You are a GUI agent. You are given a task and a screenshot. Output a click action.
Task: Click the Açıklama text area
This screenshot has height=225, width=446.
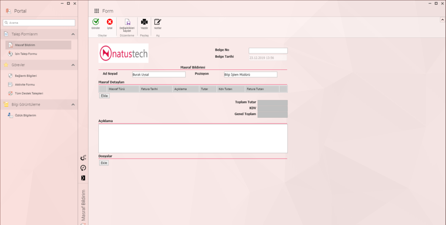[x=193, y=139]
